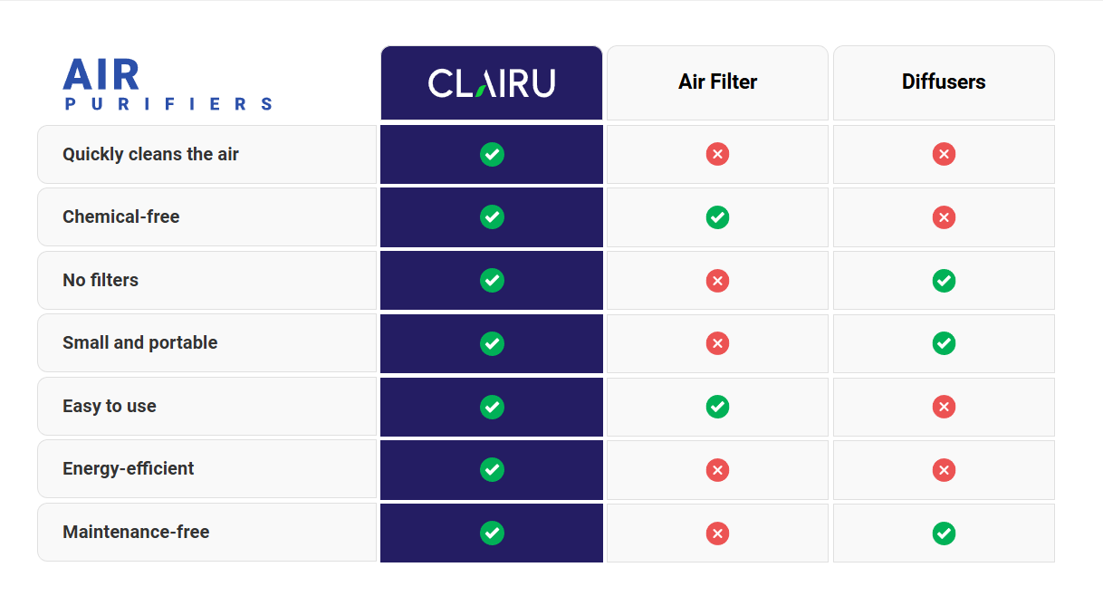The image size is (1103, 596).
Task: Click Clairu's green check for Maintenance-free
Action: [492, 533]
